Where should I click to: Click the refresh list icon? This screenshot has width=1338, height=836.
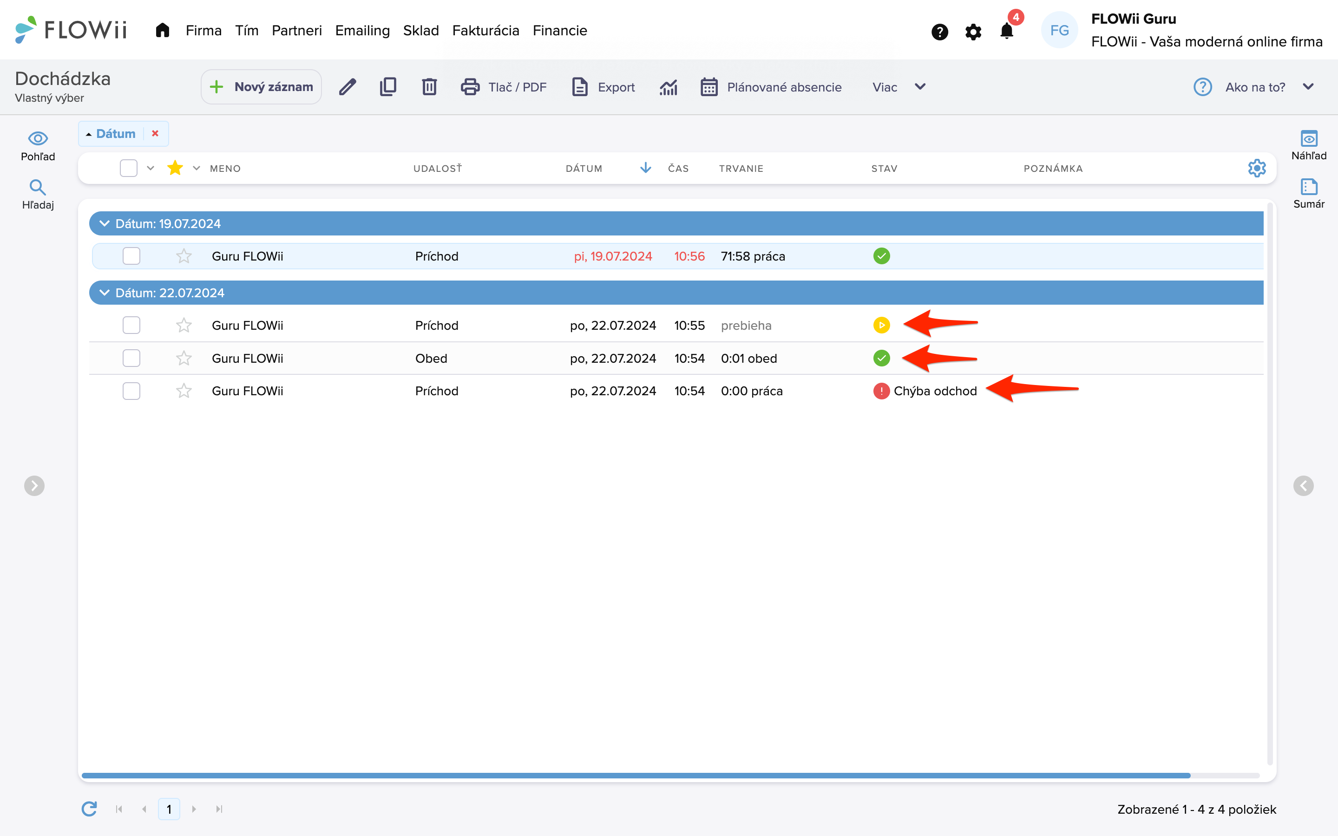(89, 809)
